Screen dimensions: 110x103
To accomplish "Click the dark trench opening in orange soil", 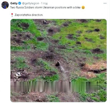I will click(x=97, y=71).
